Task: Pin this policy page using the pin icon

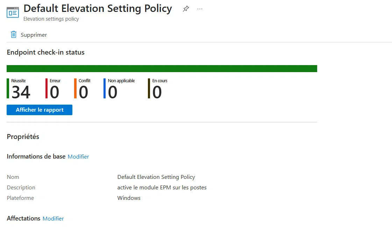Action: point(186,9)
